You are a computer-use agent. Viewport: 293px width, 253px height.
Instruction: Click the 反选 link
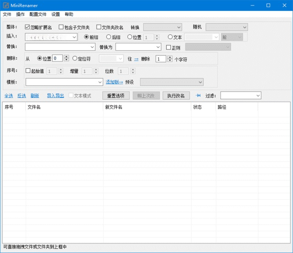point(22,96)
